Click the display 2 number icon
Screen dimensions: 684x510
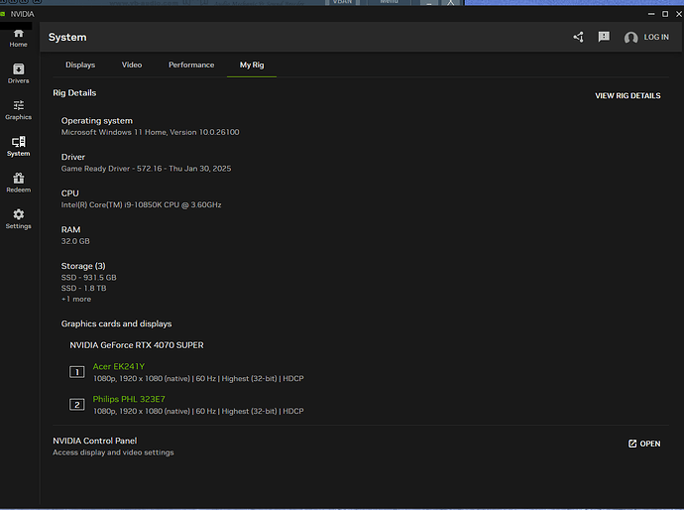coord(77,405)
